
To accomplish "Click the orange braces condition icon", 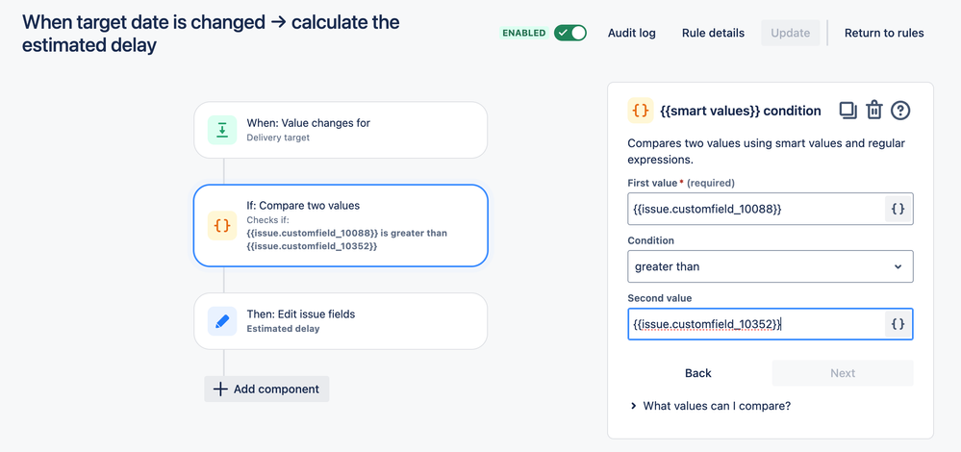I will 222,225.
